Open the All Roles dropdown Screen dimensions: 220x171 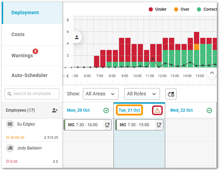tap(142, 94)
